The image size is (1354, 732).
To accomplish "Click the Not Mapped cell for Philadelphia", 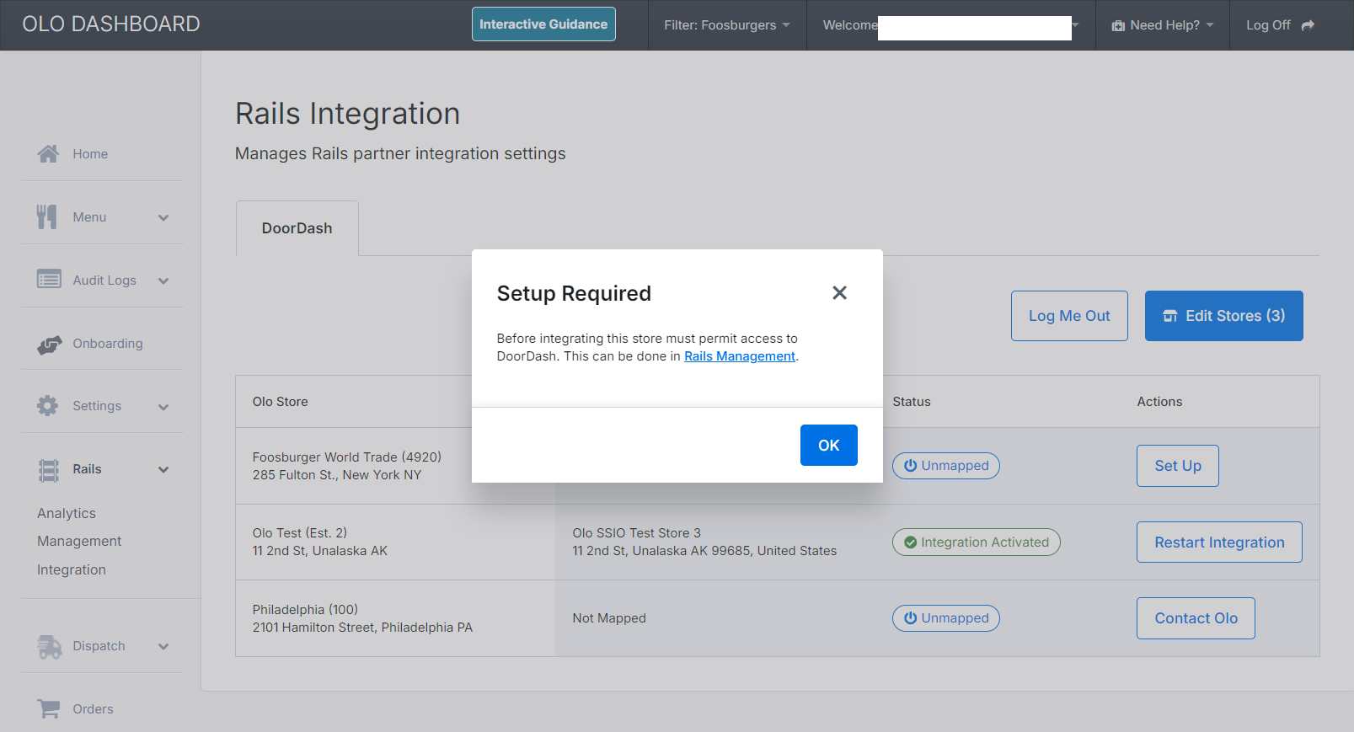I will point(609,618).
